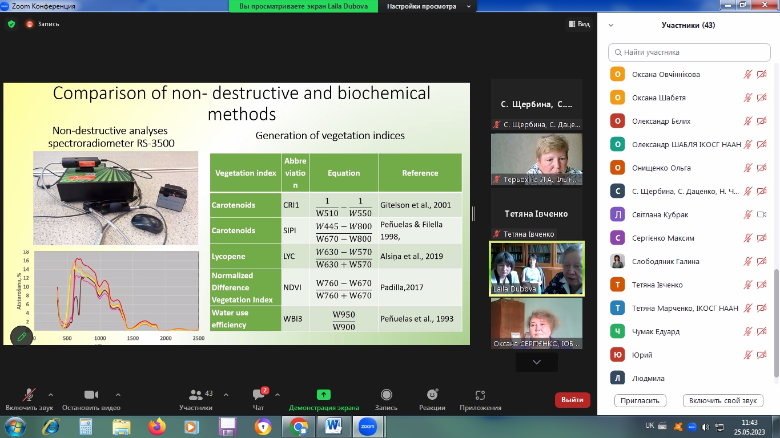Select participant Тетяна Марченко, ІКОСГ НААН
Image resolution: width=780 pixels, height=438 pixels.
689,308
